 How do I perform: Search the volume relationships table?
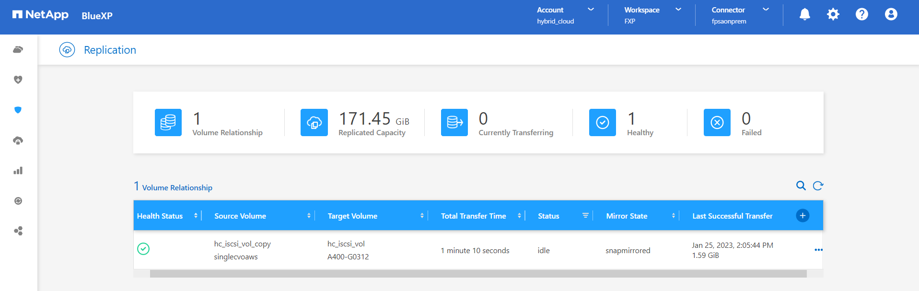tap(801, 186)
